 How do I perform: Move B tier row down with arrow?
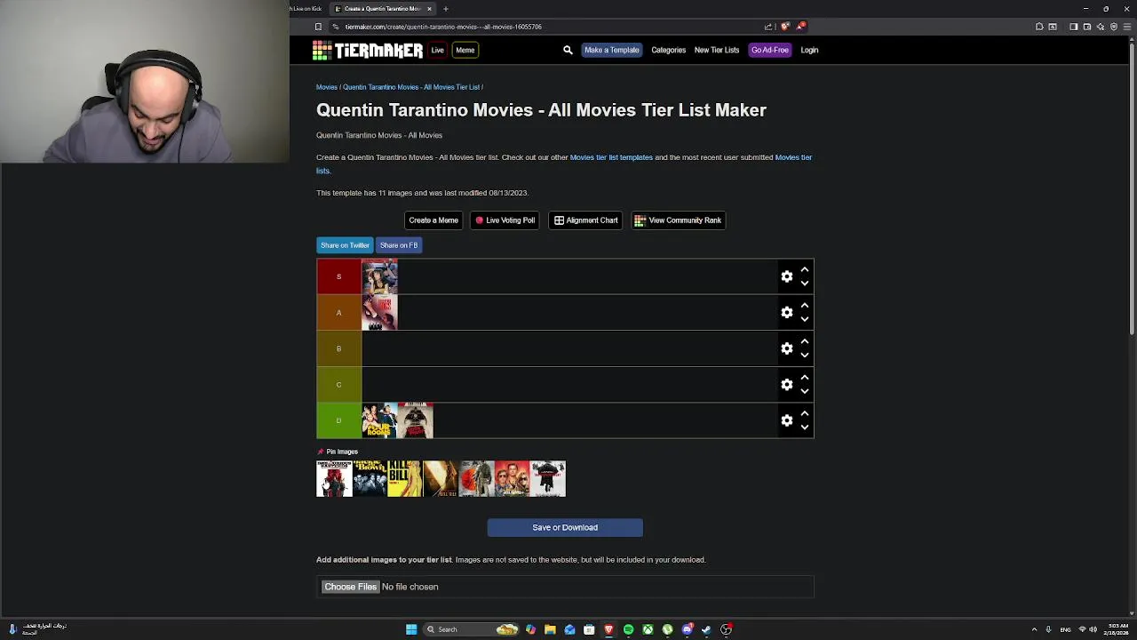tap(805, 356)
